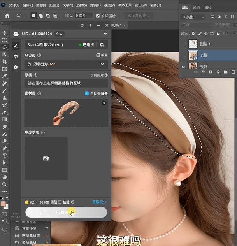Expand more tools ellipsis in toolbar
This screenshot has width=237, height=246.
[4, 192]
